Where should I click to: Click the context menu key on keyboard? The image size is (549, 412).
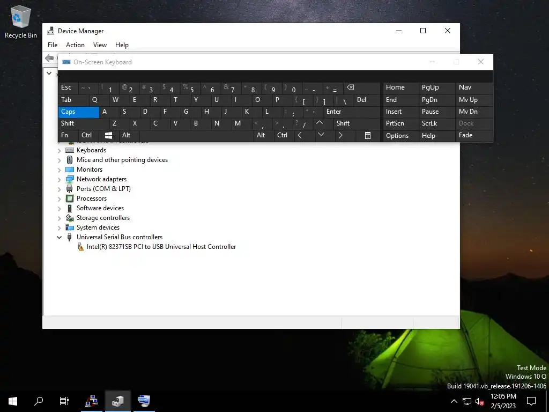coord(368,135)
